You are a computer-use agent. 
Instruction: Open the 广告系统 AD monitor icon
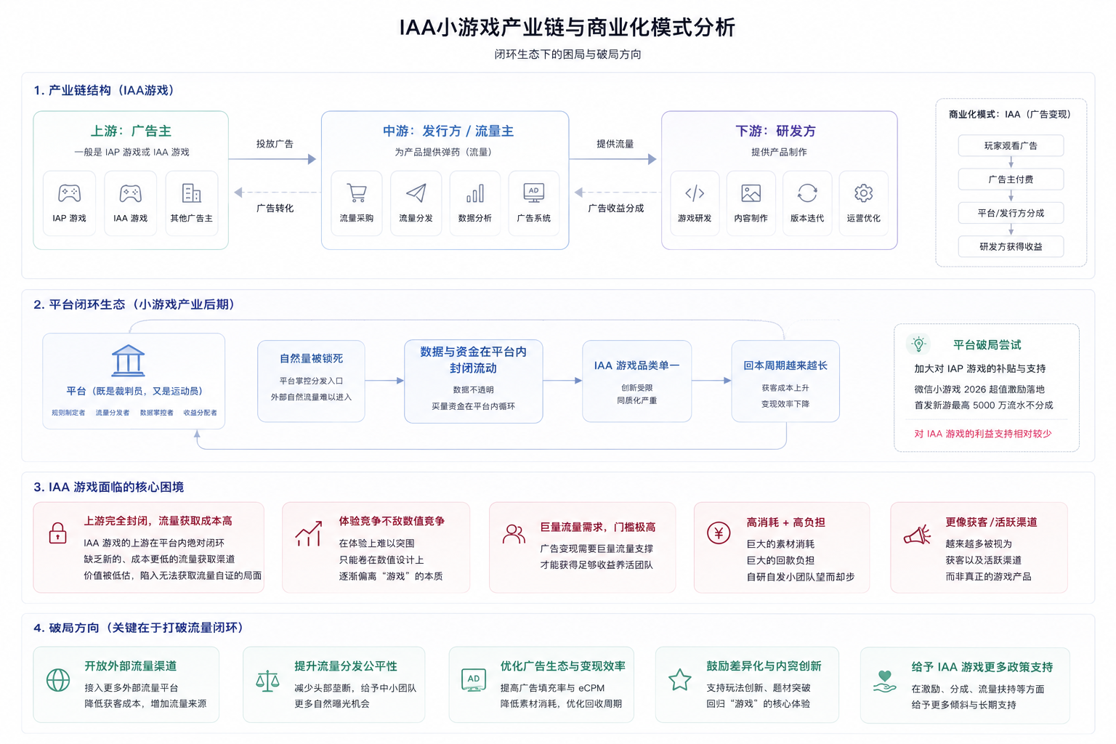tap(533, 193)
